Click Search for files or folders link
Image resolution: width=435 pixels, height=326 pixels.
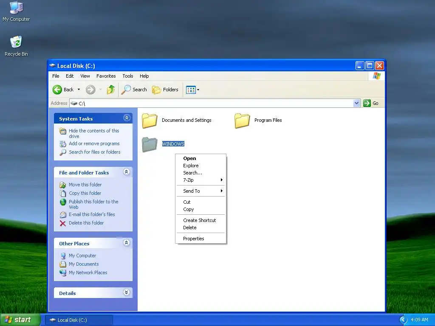(x=95, y=152)
